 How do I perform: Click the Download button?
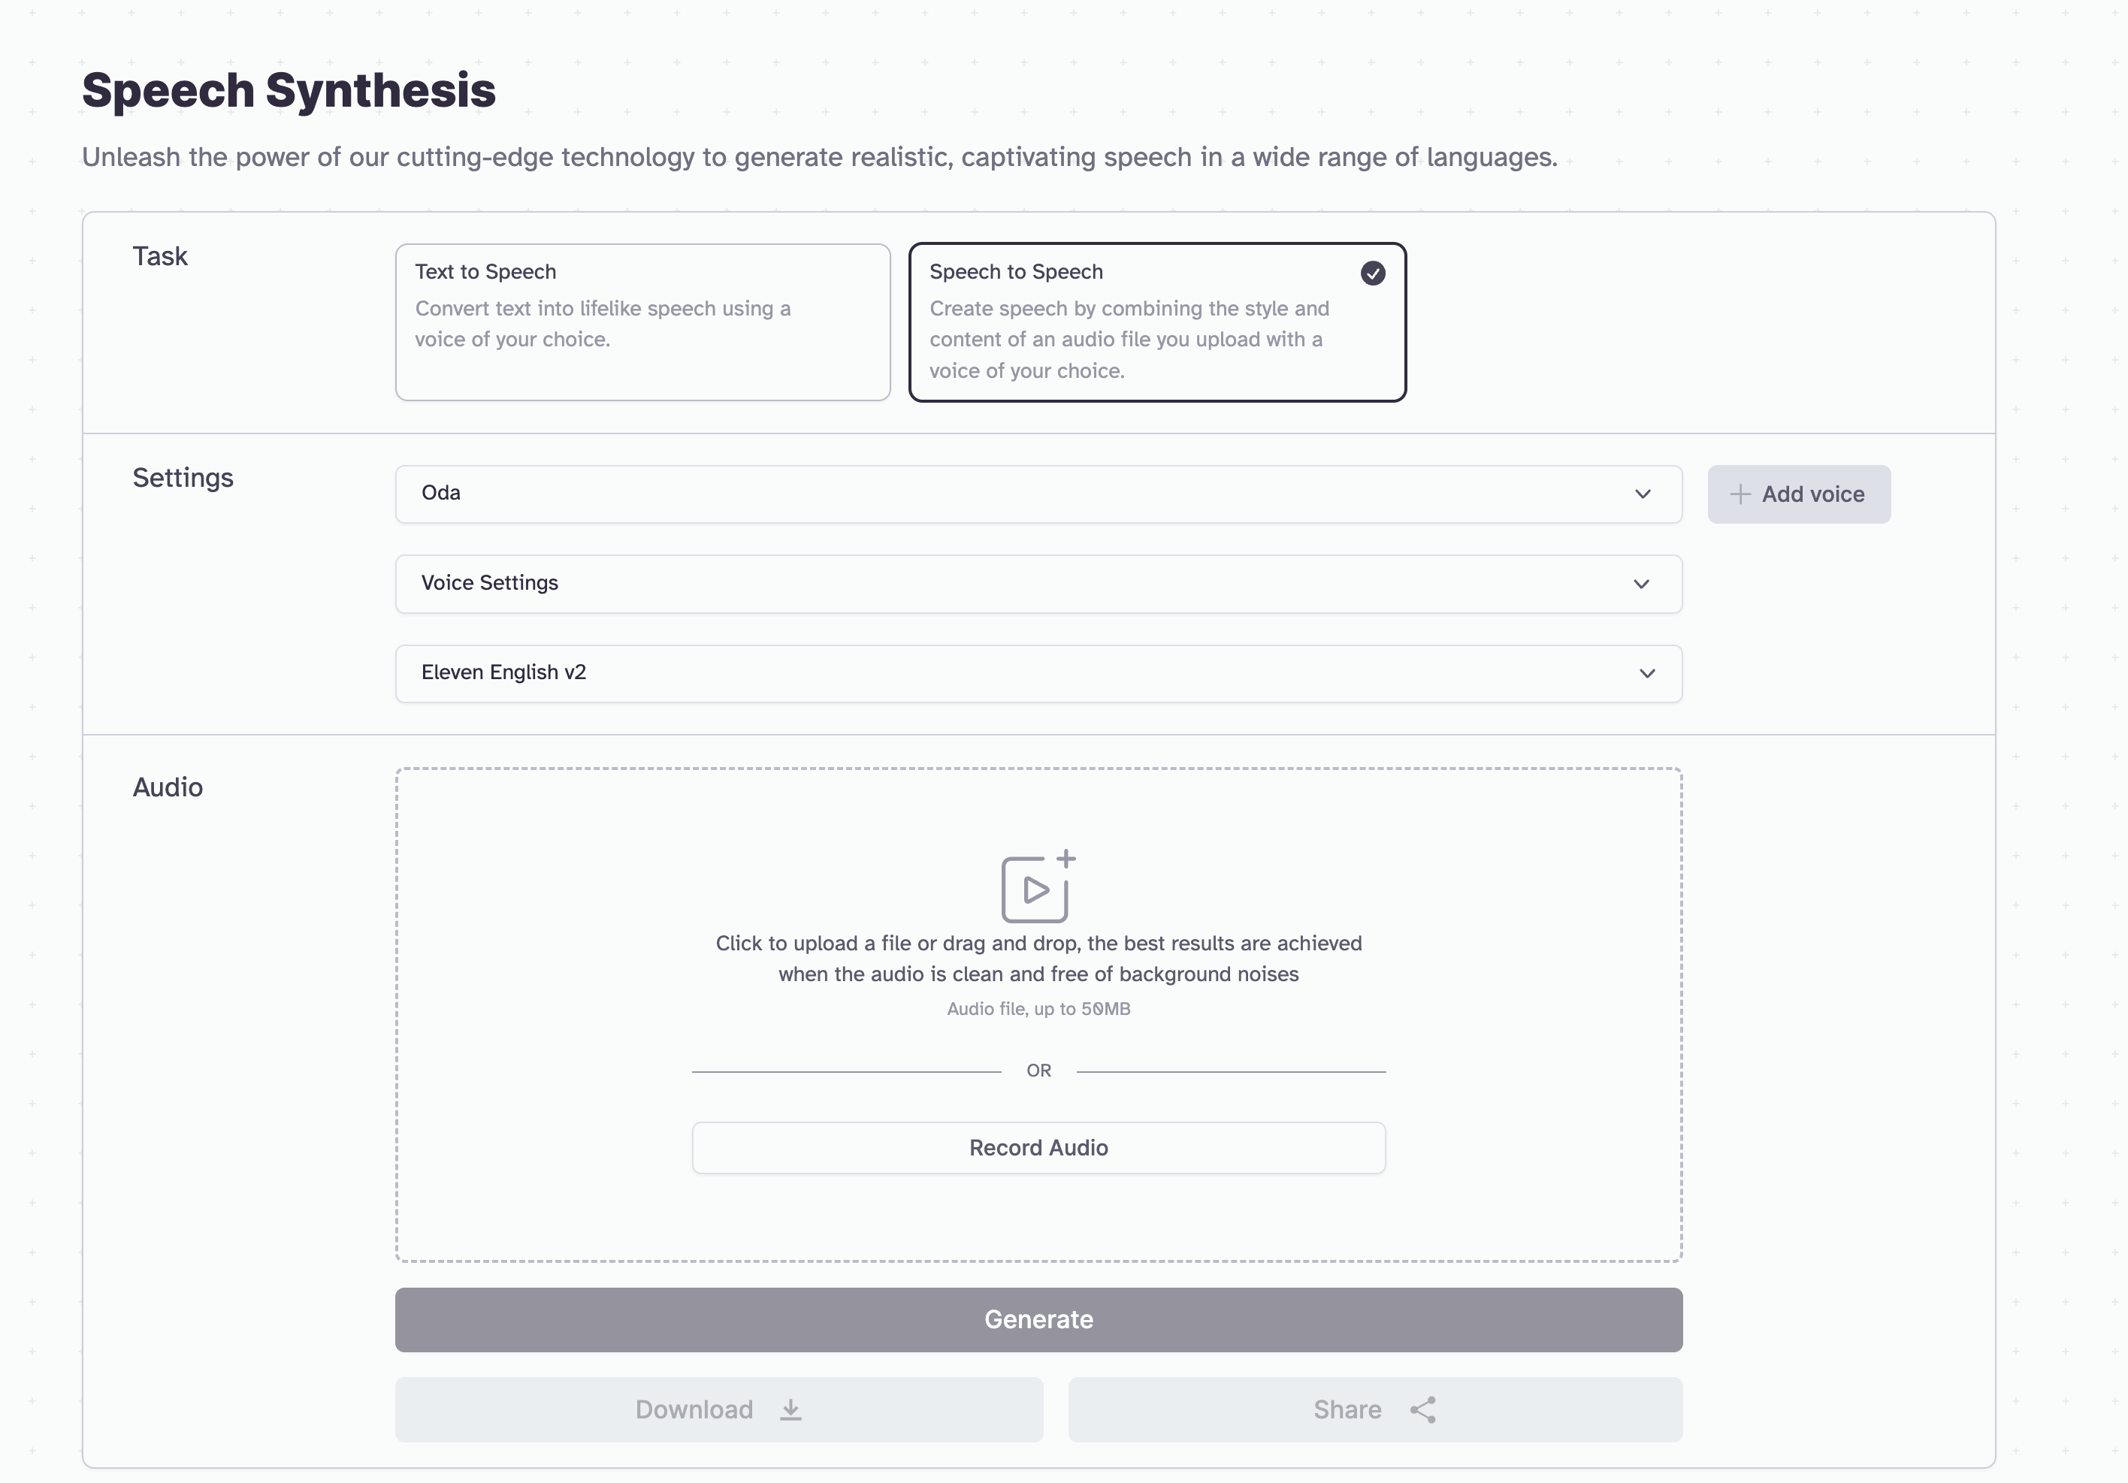pyautogui.click(x=718, y=1409)
